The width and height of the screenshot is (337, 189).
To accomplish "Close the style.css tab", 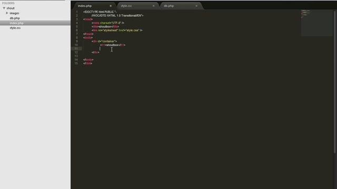I will tap(153, 6).
